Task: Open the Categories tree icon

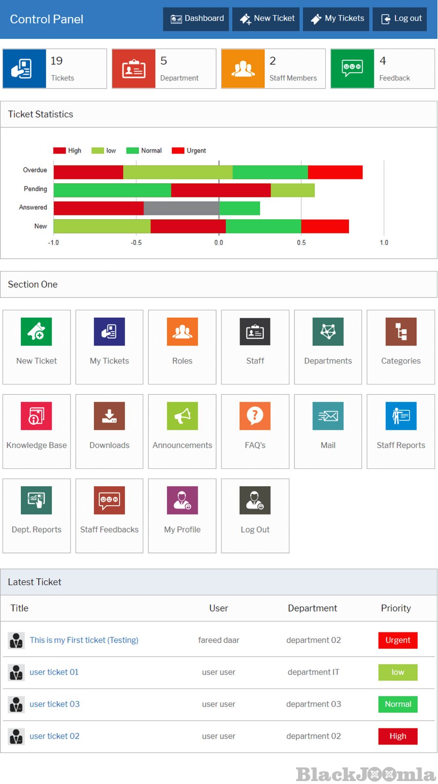Action: [x=401, y=332]
